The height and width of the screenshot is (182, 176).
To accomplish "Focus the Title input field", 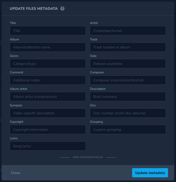I will point(48,31).
